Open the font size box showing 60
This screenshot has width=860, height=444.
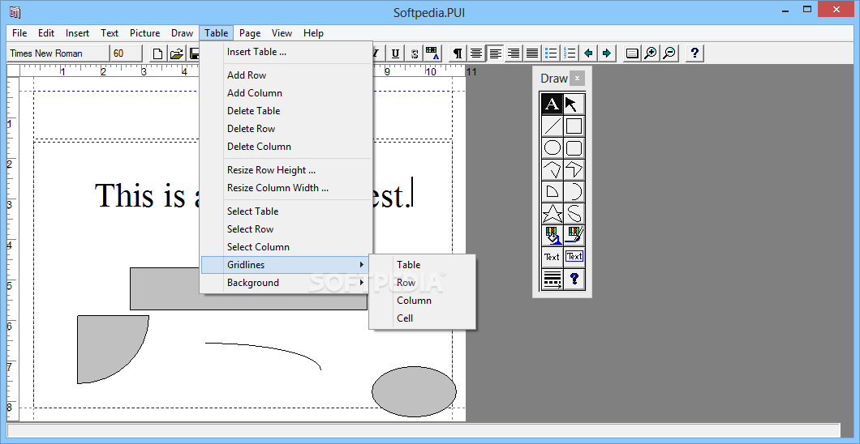[x=126, y=53]
